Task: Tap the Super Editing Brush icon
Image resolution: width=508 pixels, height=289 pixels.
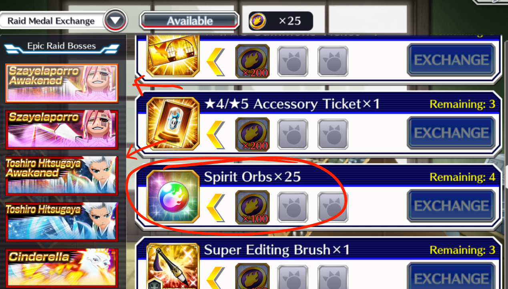Action: click(173, 266)
